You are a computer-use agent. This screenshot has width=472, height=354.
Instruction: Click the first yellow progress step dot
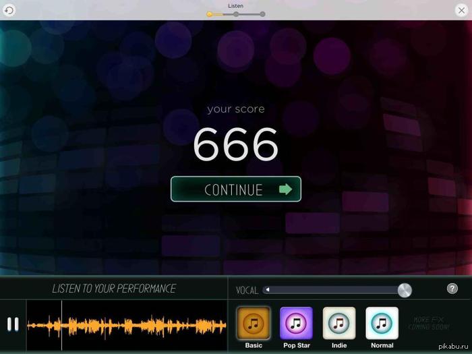210,14
